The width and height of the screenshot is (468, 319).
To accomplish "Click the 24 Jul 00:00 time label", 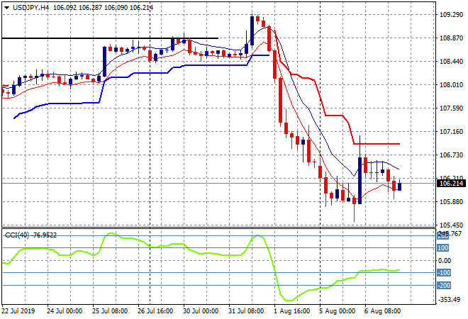I will 65,311.
